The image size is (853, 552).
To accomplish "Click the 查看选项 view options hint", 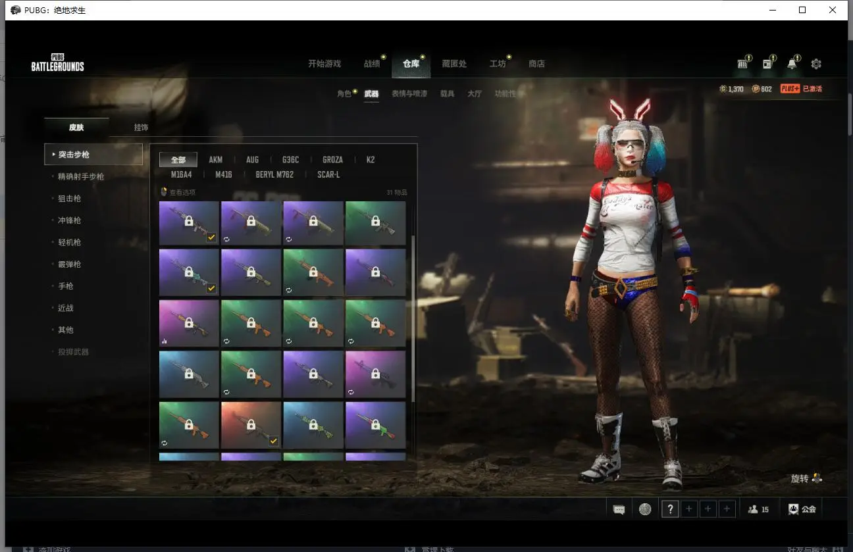I will click(178, 192).
